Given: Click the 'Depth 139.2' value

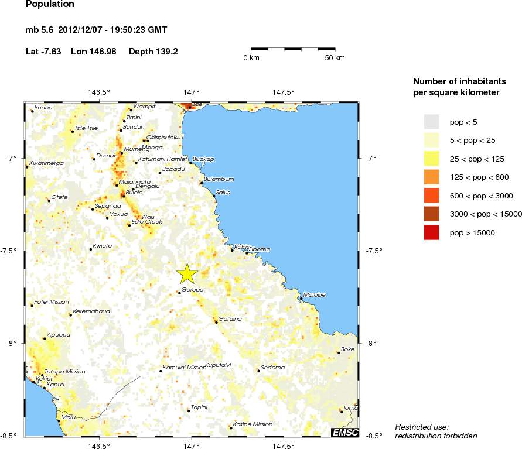Looking at the screenshot, I should [x=153, y=52].
